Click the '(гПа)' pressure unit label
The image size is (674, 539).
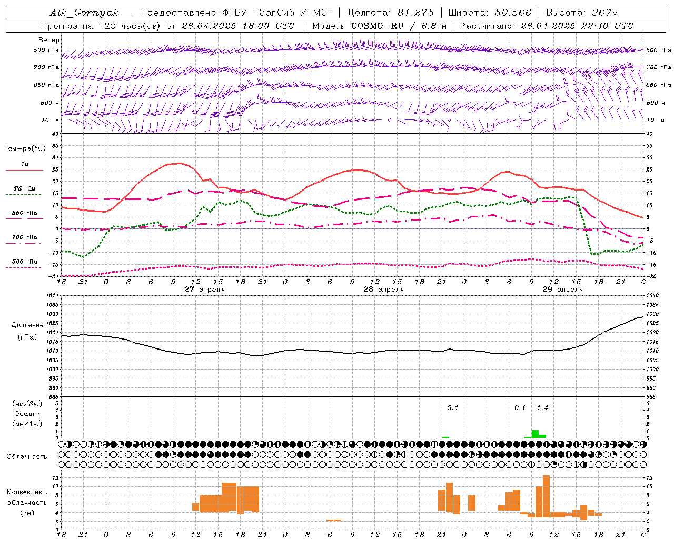point(27,337)
